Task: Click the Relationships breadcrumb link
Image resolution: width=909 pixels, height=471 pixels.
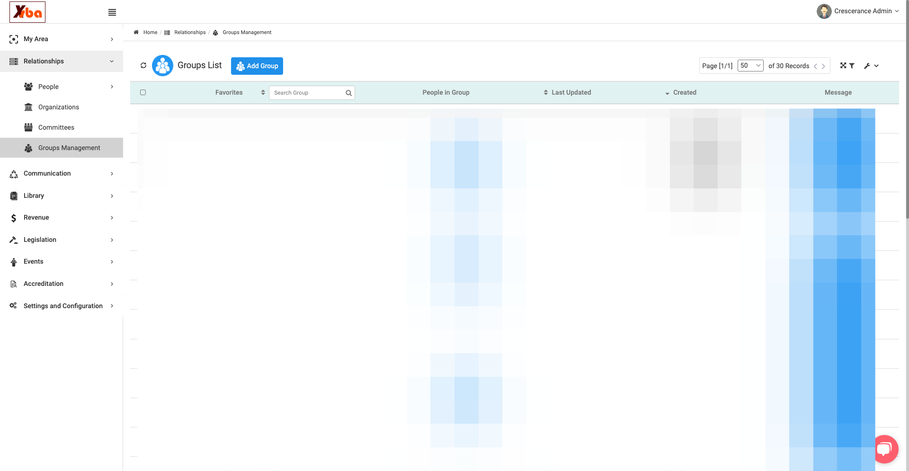Action: (x=190, y=33)
